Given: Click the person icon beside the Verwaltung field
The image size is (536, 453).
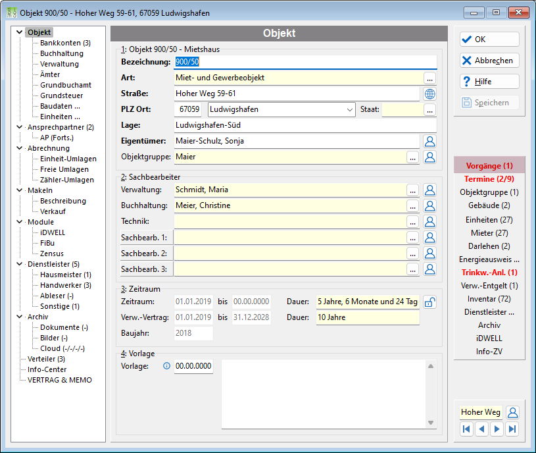Looking at the screenshot, I should 429,190.
